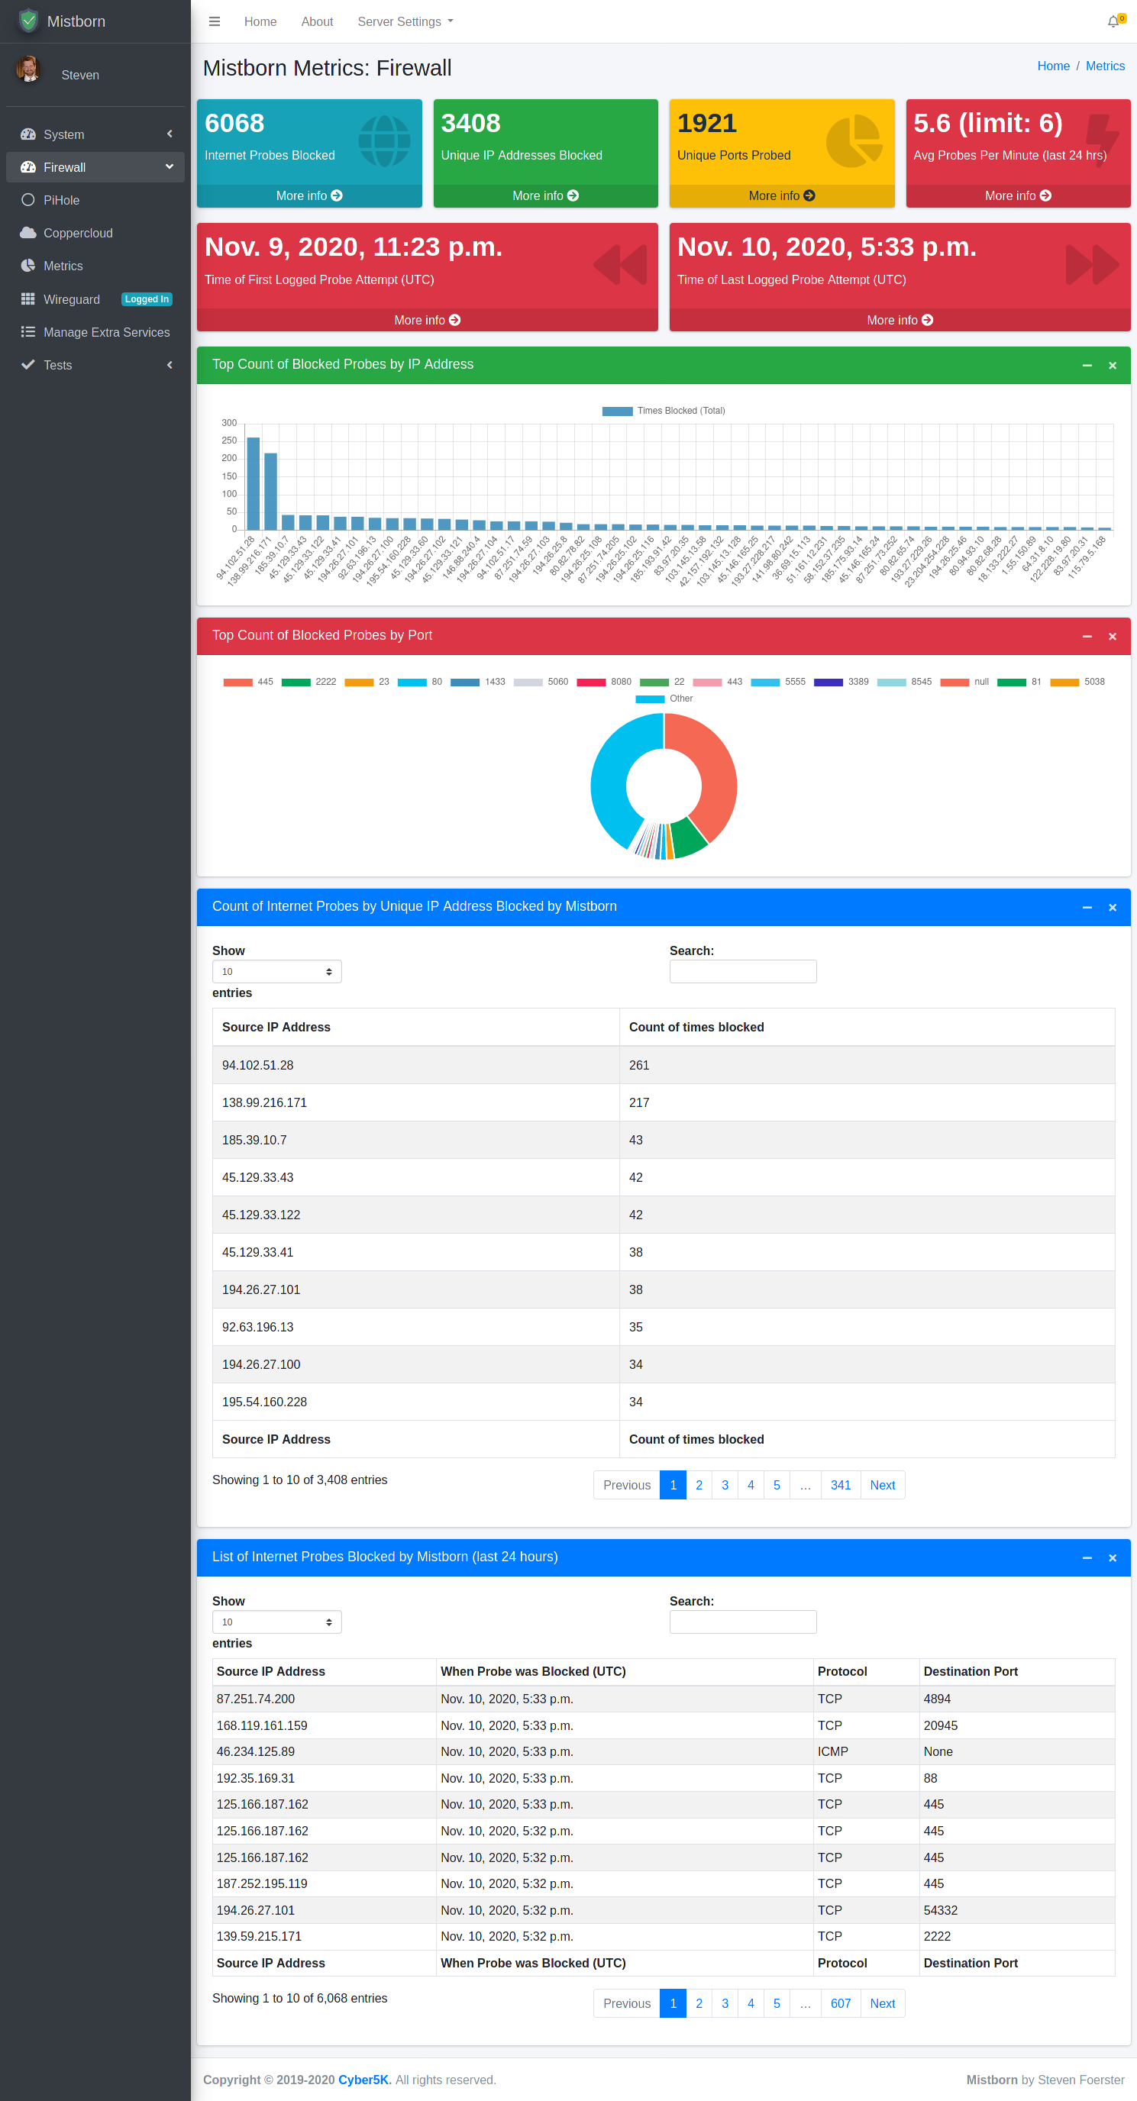Go to page 607 of probes list

(840, 2004)
